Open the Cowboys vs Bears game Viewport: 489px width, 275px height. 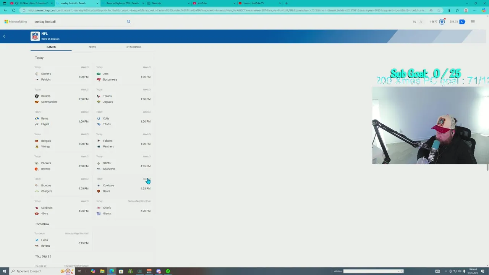point(123,186)
